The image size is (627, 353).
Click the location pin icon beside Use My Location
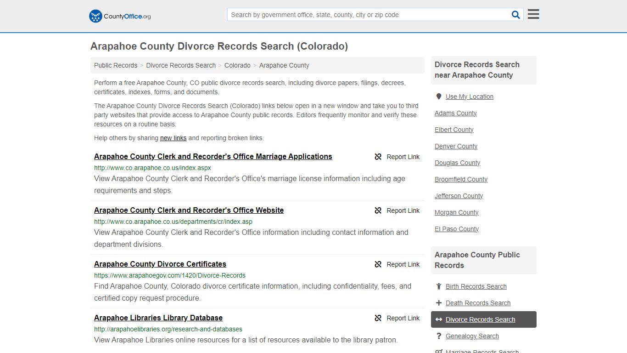(439, 97)
